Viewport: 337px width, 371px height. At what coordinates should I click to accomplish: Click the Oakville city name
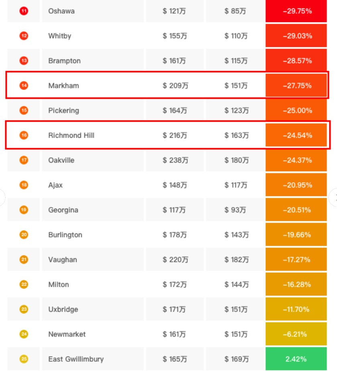click(x=61, y=160)
